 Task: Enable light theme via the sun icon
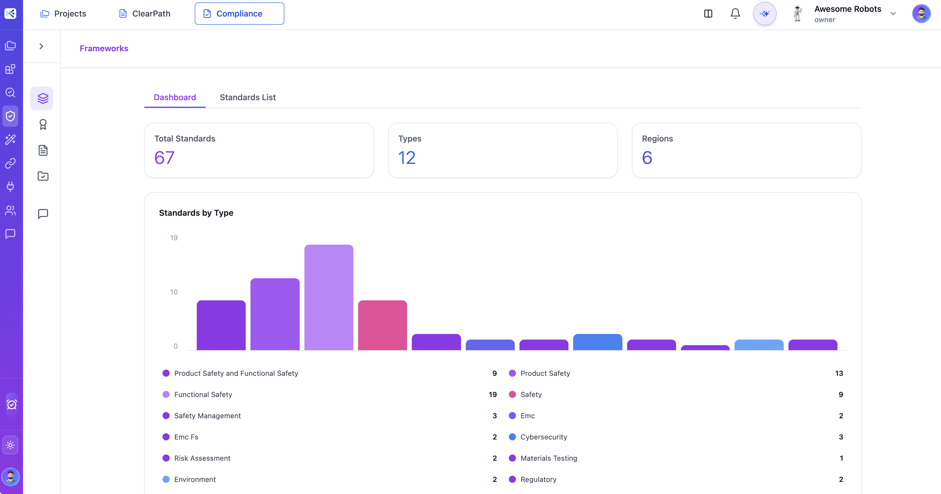[10, 445]
